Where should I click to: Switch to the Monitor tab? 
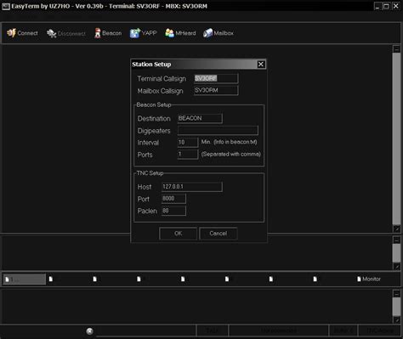[369, 279]
